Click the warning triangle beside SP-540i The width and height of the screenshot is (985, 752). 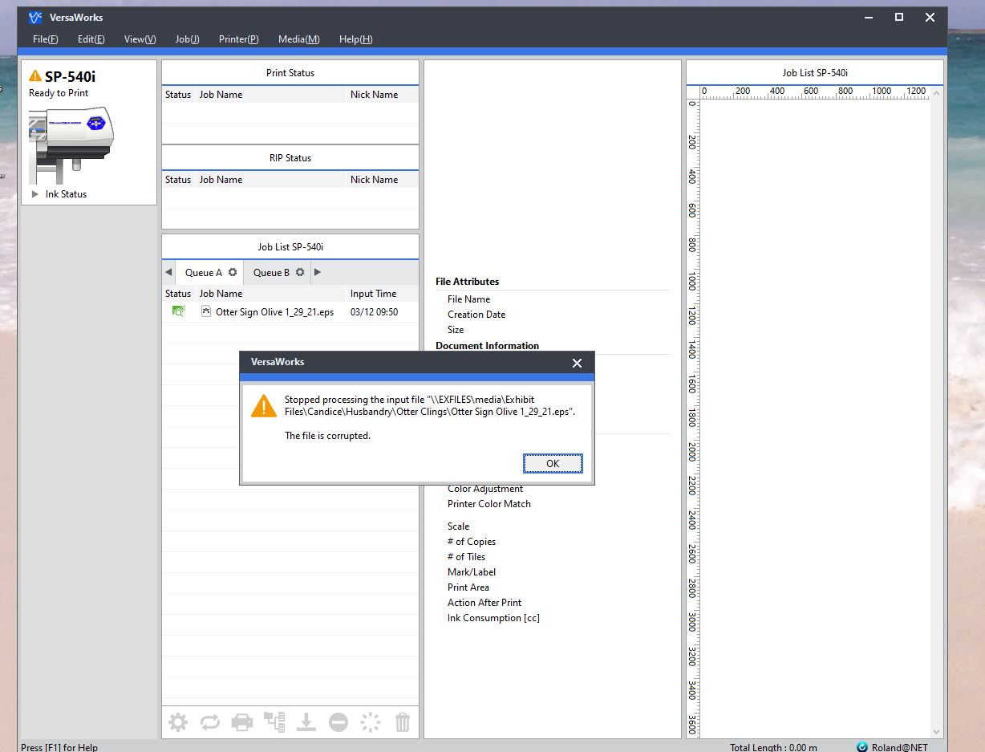click(35, 76)
